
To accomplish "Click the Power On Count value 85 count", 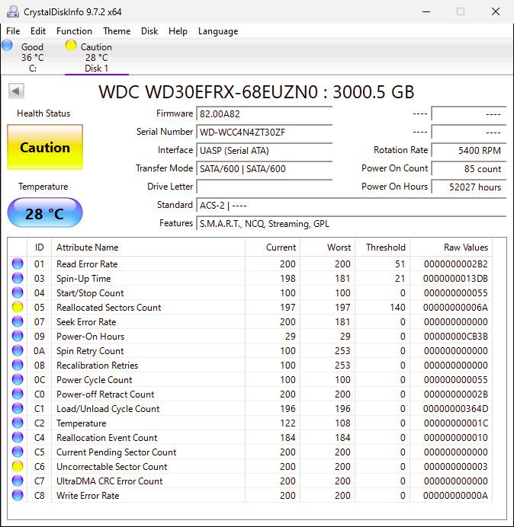I will [x=469, y=169].
